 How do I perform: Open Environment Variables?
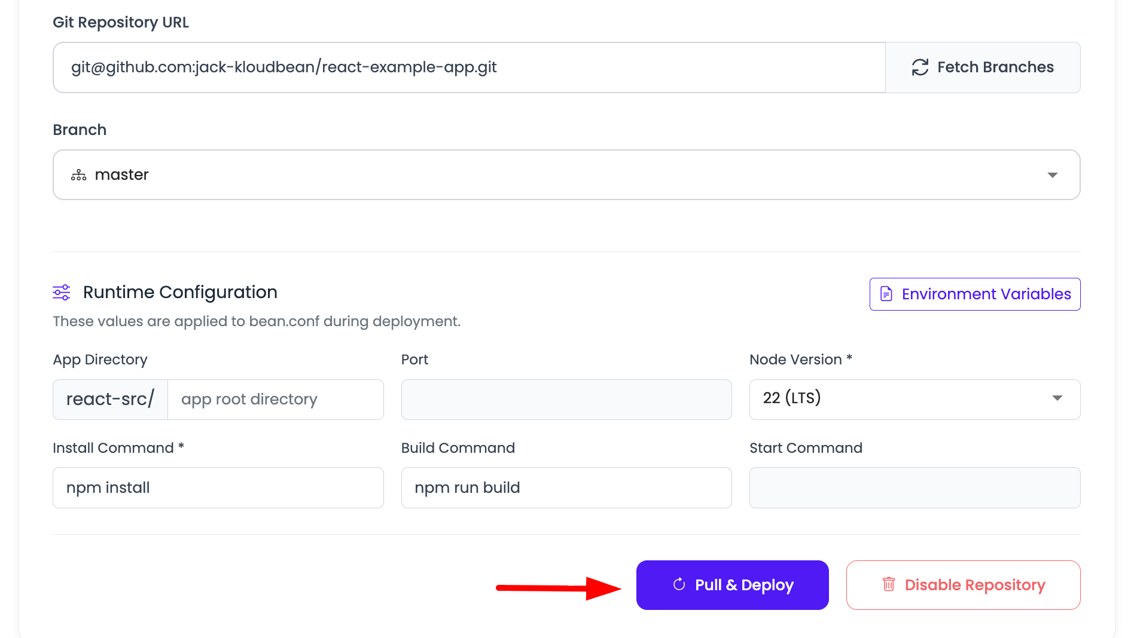(975, 294)
